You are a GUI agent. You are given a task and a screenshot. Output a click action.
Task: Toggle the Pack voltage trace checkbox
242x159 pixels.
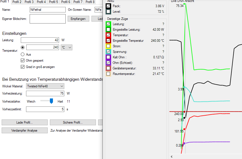108,6
